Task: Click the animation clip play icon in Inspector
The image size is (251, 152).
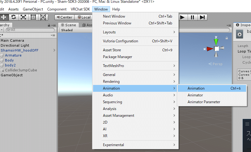Action: (x=240, y=34)
